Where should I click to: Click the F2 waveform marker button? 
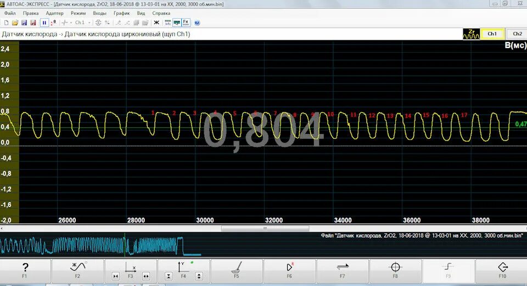[77, 270]
